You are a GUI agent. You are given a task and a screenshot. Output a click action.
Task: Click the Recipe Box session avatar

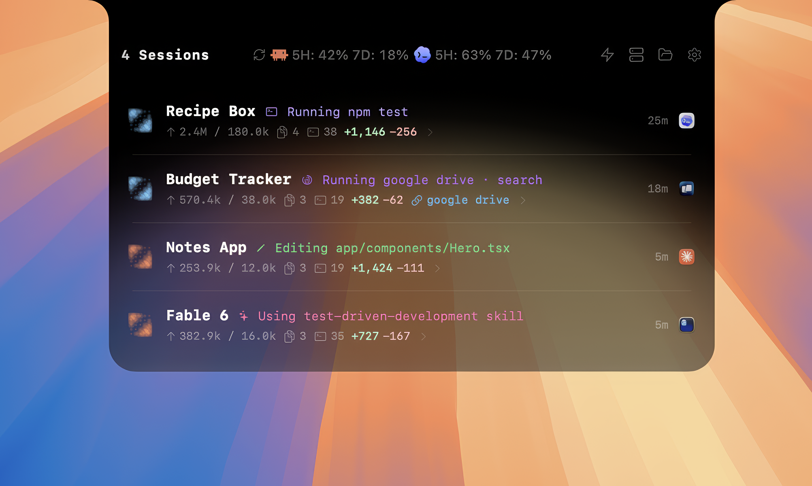pyautogui.click(x=140, y=121)
